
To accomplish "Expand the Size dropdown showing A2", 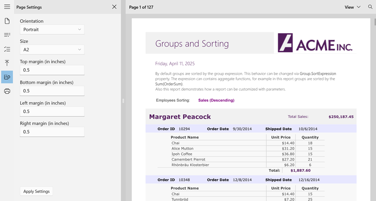I will click(x=52, y=50).
